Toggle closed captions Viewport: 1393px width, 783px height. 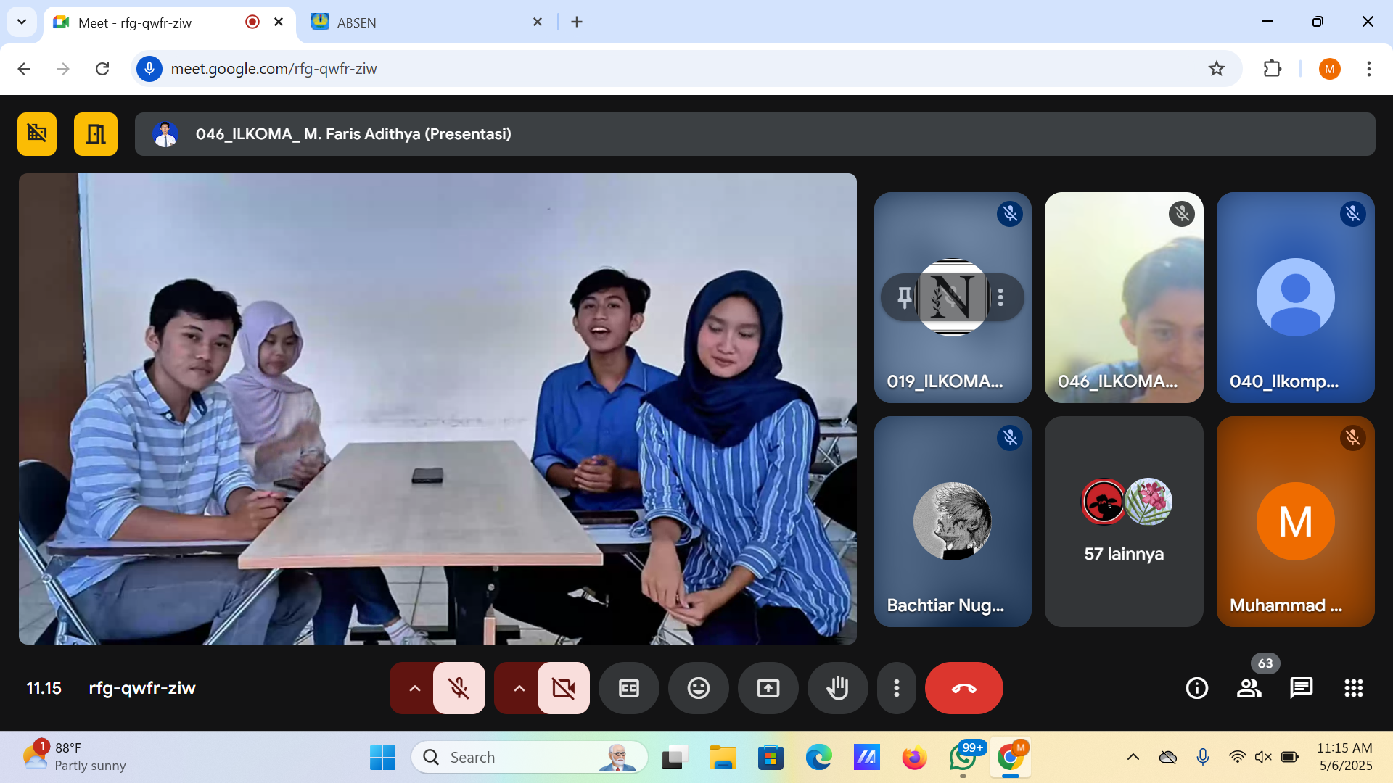coord(628,688)
